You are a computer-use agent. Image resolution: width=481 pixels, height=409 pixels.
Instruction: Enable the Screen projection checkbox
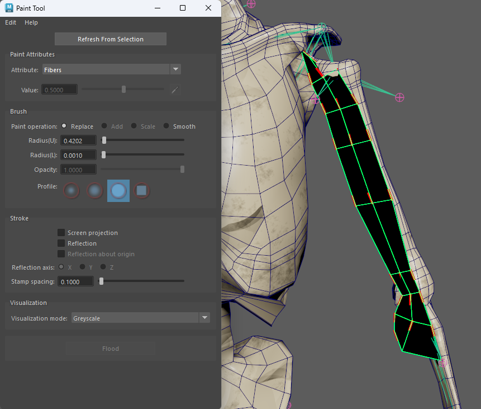pos(61,233)
